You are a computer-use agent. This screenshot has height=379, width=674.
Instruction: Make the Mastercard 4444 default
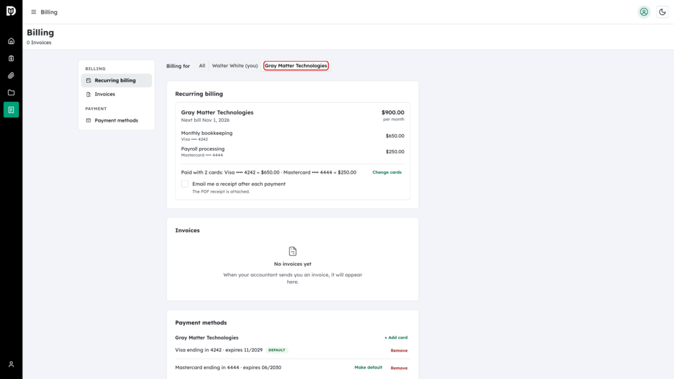click(x=369, y=367)
